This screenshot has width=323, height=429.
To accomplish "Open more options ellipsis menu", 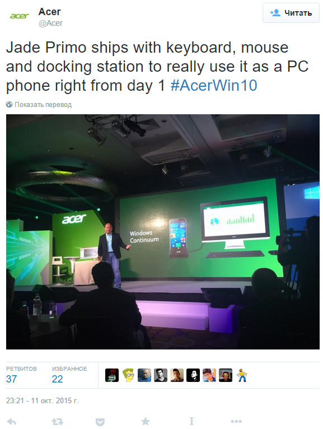I will coord(236,421).
